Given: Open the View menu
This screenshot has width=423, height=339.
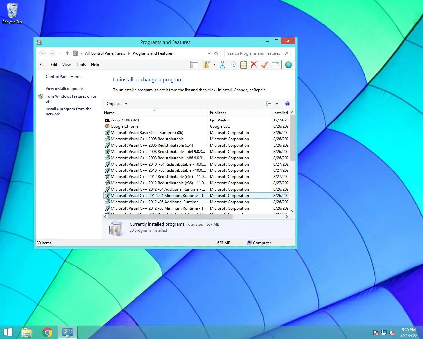Looking at the screenshot, I should tap(66, 65).
